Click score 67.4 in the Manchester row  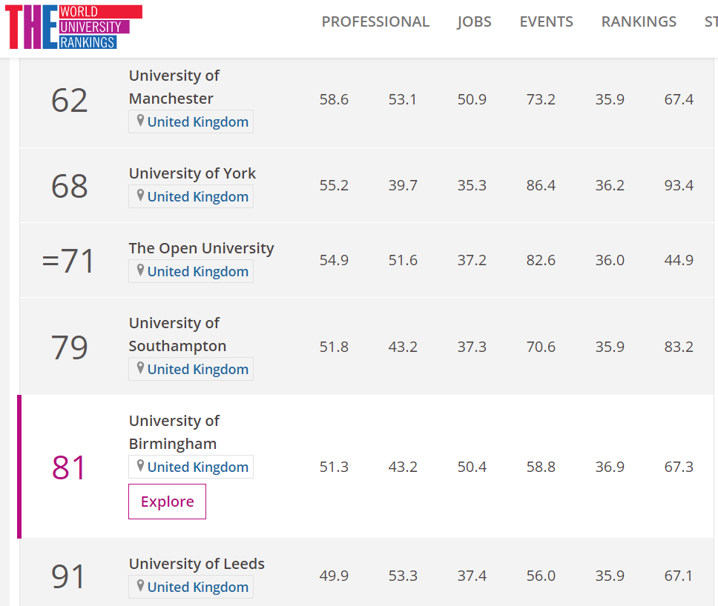tap(679, 99)
